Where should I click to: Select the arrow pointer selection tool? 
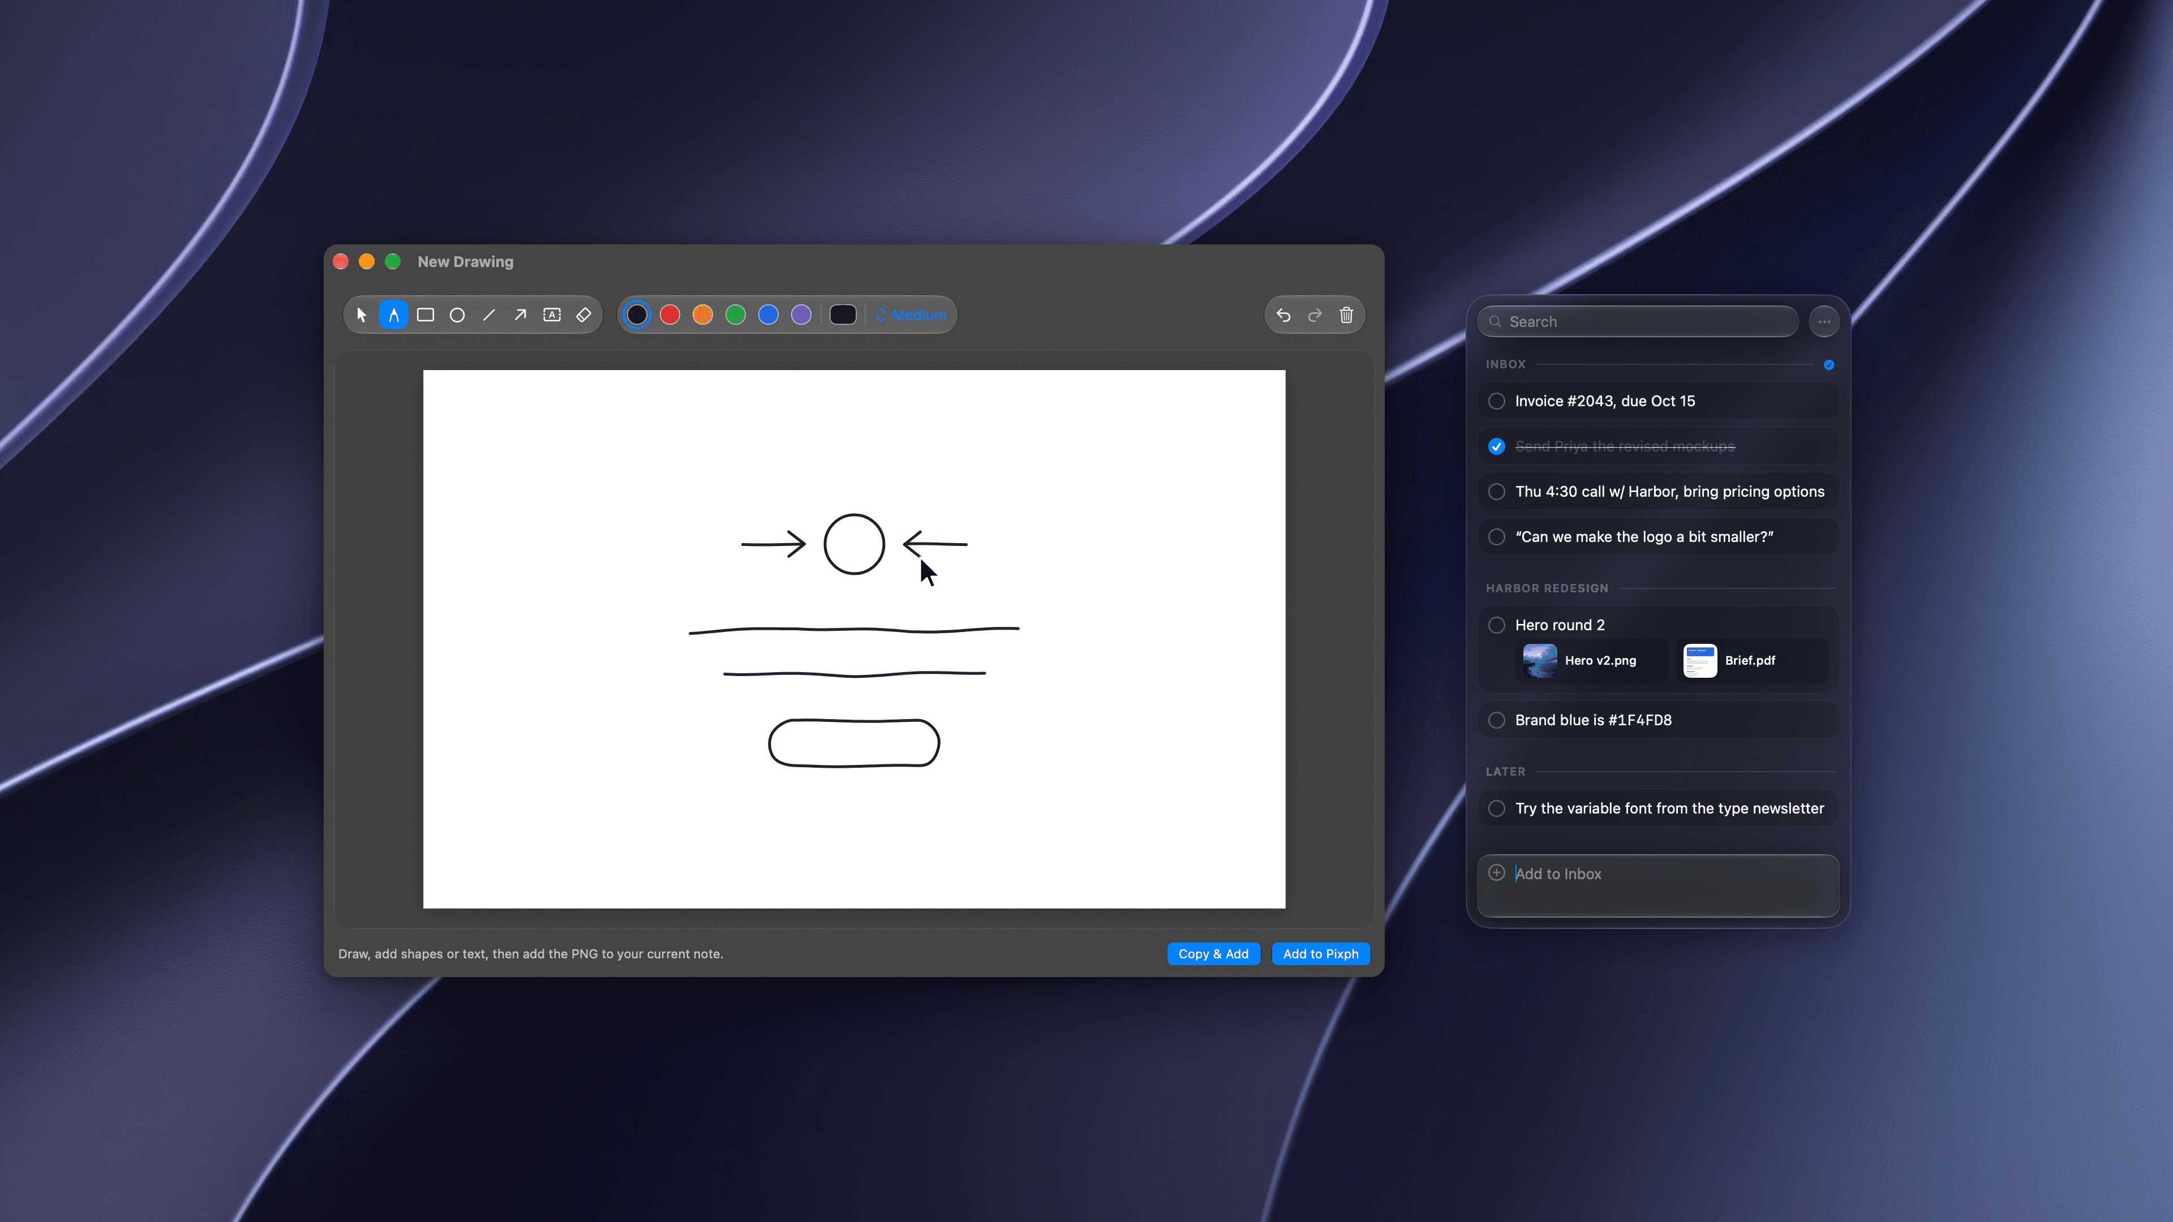click(362, 315)
